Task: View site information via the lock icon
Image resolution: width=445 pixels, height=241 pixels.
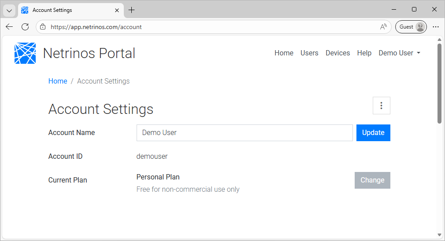Action: pos(43,27)
